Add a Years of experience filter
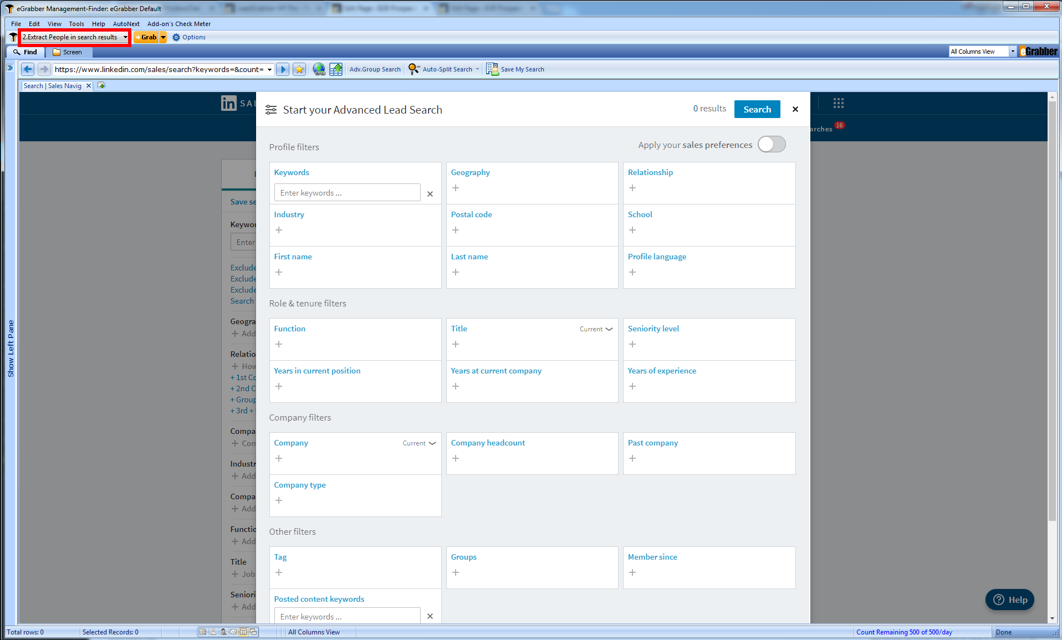The width and height of the screenshot is (1062, 640). click(632, 386)
